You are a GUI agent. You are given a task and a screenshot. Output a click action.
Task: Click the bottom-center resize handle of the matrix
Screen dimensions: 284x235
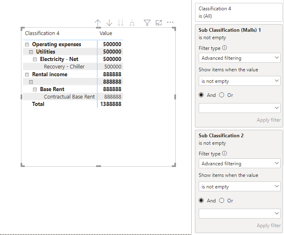click(99, 166)
